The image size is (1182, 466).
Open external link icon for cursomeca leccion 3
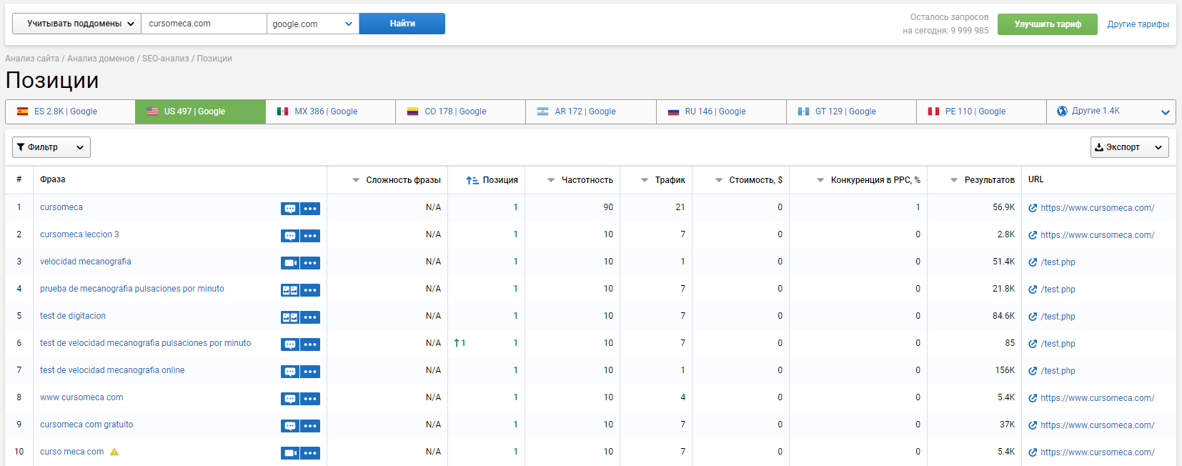pyautogui.click(x=1033, y=235)
